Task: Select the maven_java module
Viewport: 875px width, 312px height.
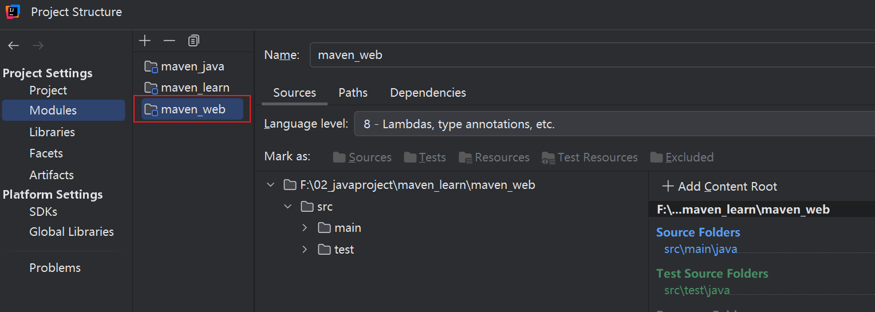Action: coord(192,66)
